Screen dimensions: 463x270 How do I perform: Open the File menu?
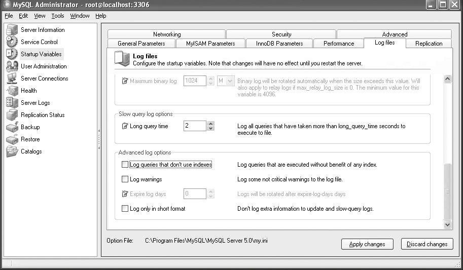[x=9, y=16]
